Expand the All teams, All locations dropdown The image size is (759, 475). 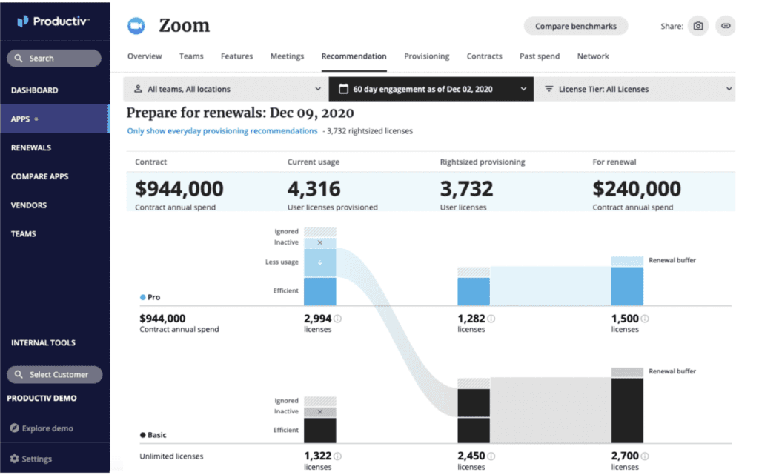225,89
